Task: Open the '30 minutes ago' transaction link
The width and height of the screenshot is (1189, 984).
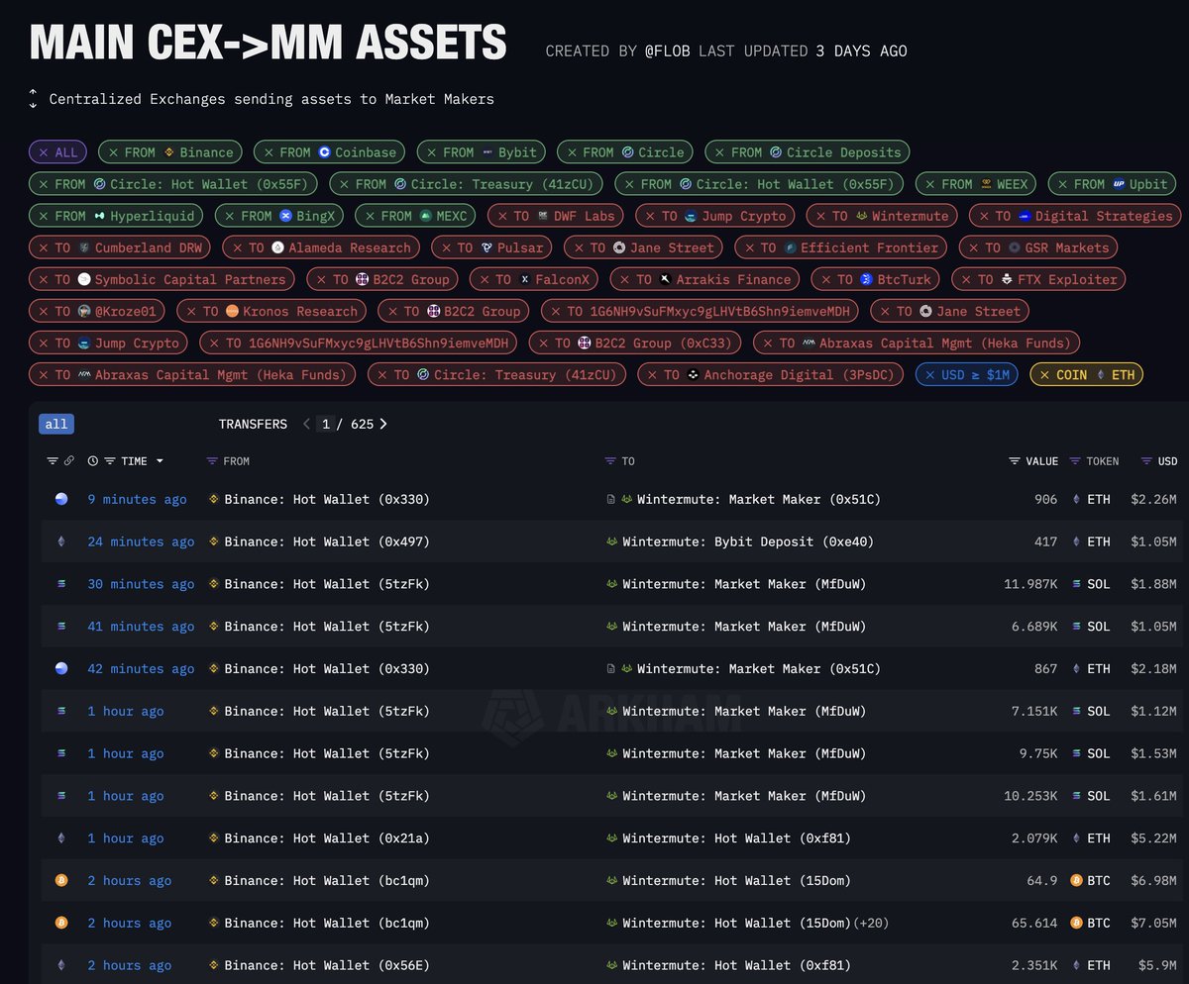Action: pos(141,585)
